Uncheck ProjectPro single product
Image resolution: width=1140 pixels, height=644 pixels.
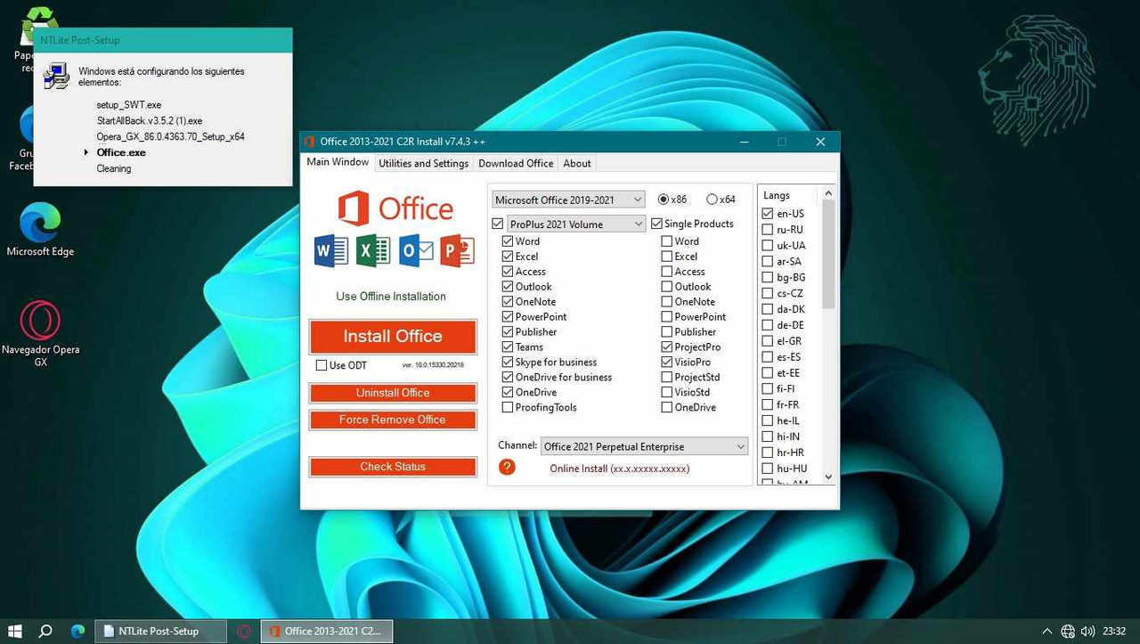[x=667, y=346]
